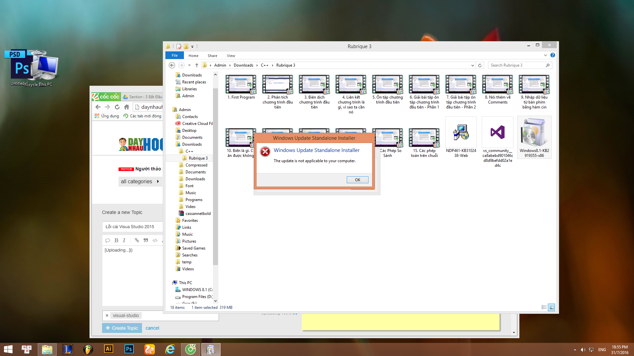The width and height of the screenshot is (634, 356).
Task: Select cassannetbold archive in navigation tree
Action: 194,214
